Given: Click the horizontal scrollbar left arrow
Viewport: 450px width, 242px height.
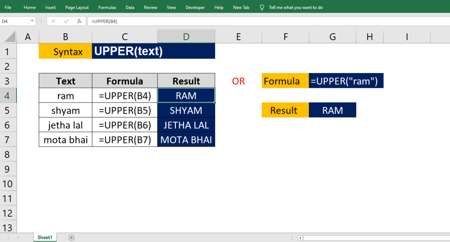Looking at the screenshot, I should tap(300, 237).
